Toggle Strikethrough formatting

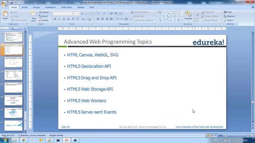(69, 19)
